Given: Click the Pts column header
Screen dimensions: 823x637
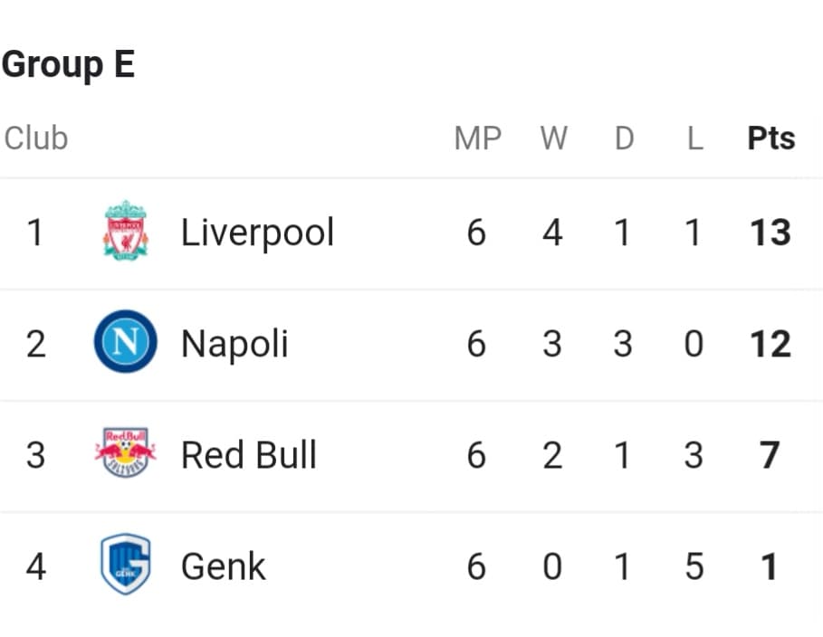Looking at the screenshot, I should (x=771, y=138).
